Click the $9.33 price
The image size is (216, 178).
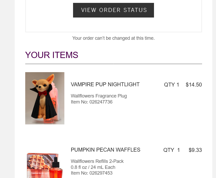point(195,150)
